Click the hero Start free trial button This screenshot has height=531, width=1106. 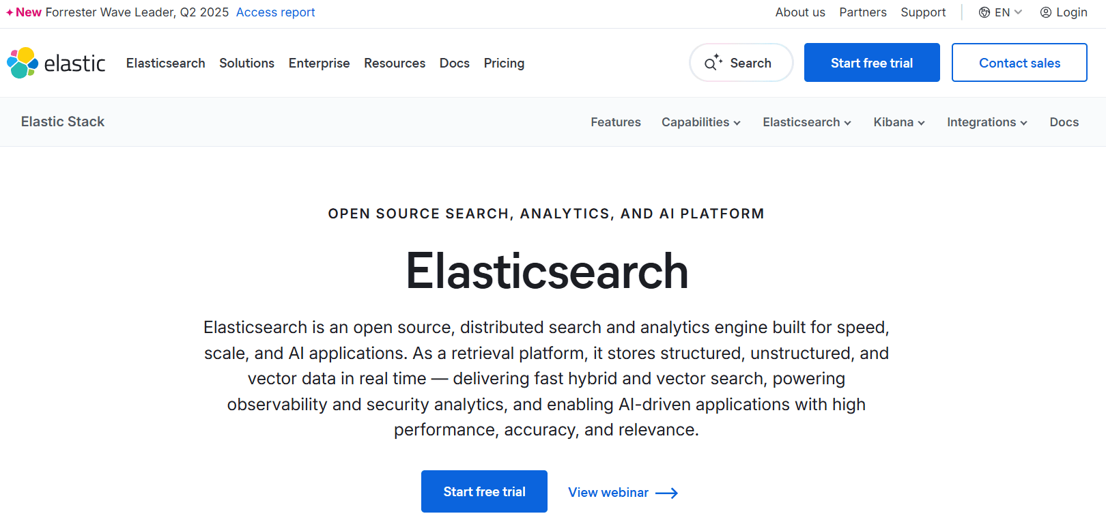click(484, 491)
